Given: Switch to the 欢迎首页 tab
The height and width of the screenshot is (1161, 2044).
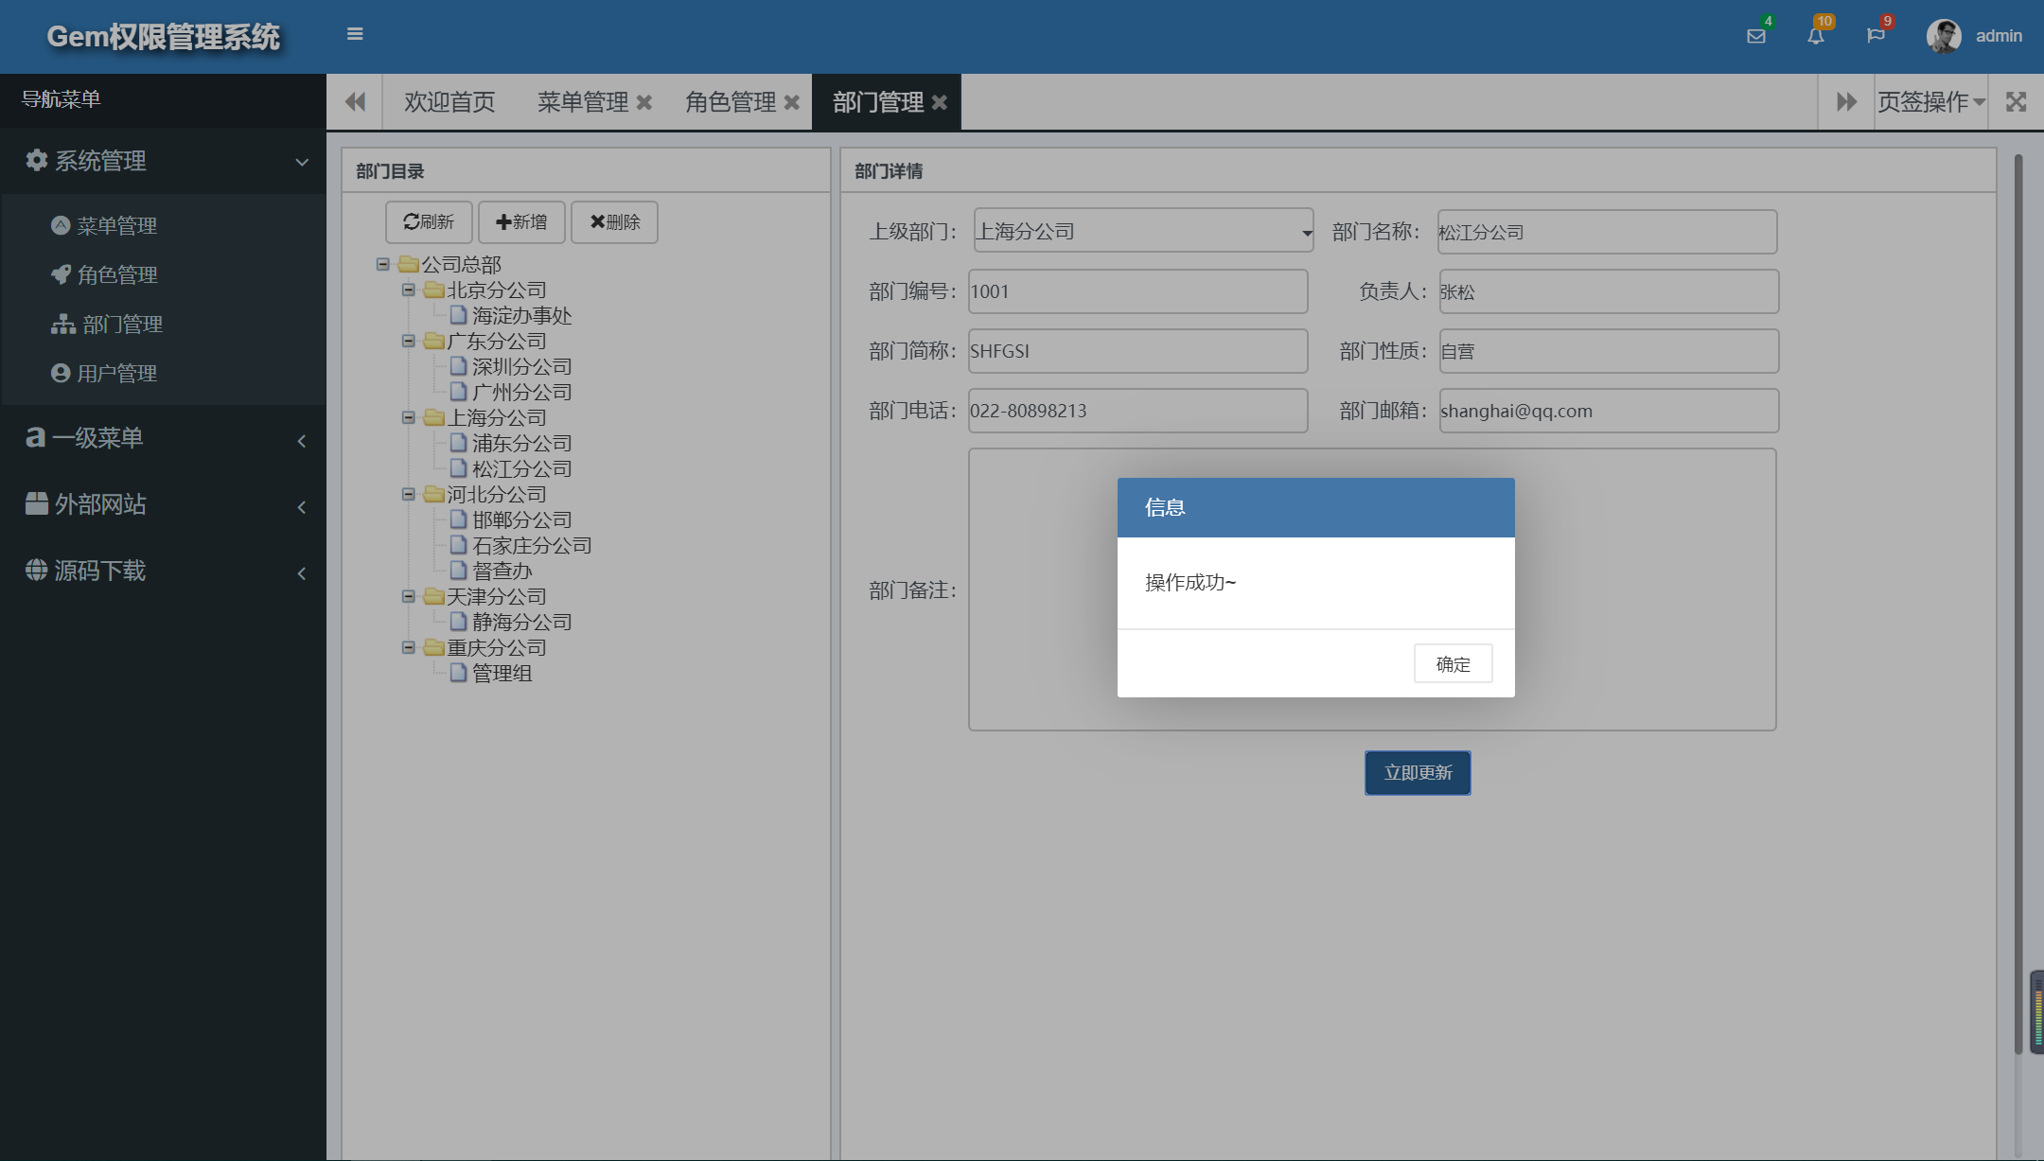Looking at the screenshot, I should click(x=449, y=101).
